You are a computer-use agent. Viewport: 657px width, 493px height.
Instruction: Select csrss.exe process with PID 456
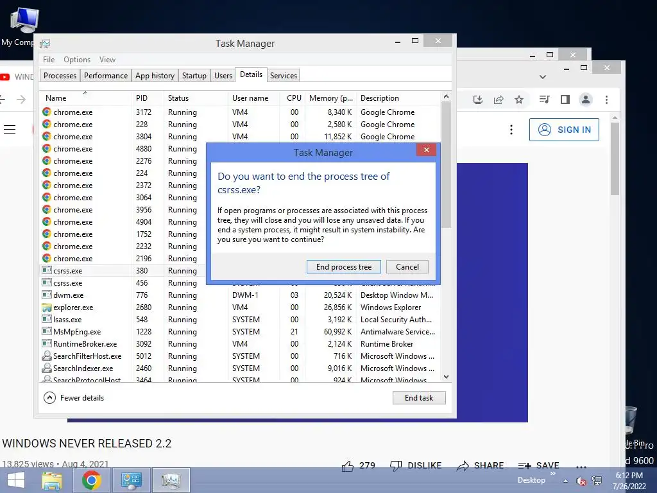[x=123, y=283]
